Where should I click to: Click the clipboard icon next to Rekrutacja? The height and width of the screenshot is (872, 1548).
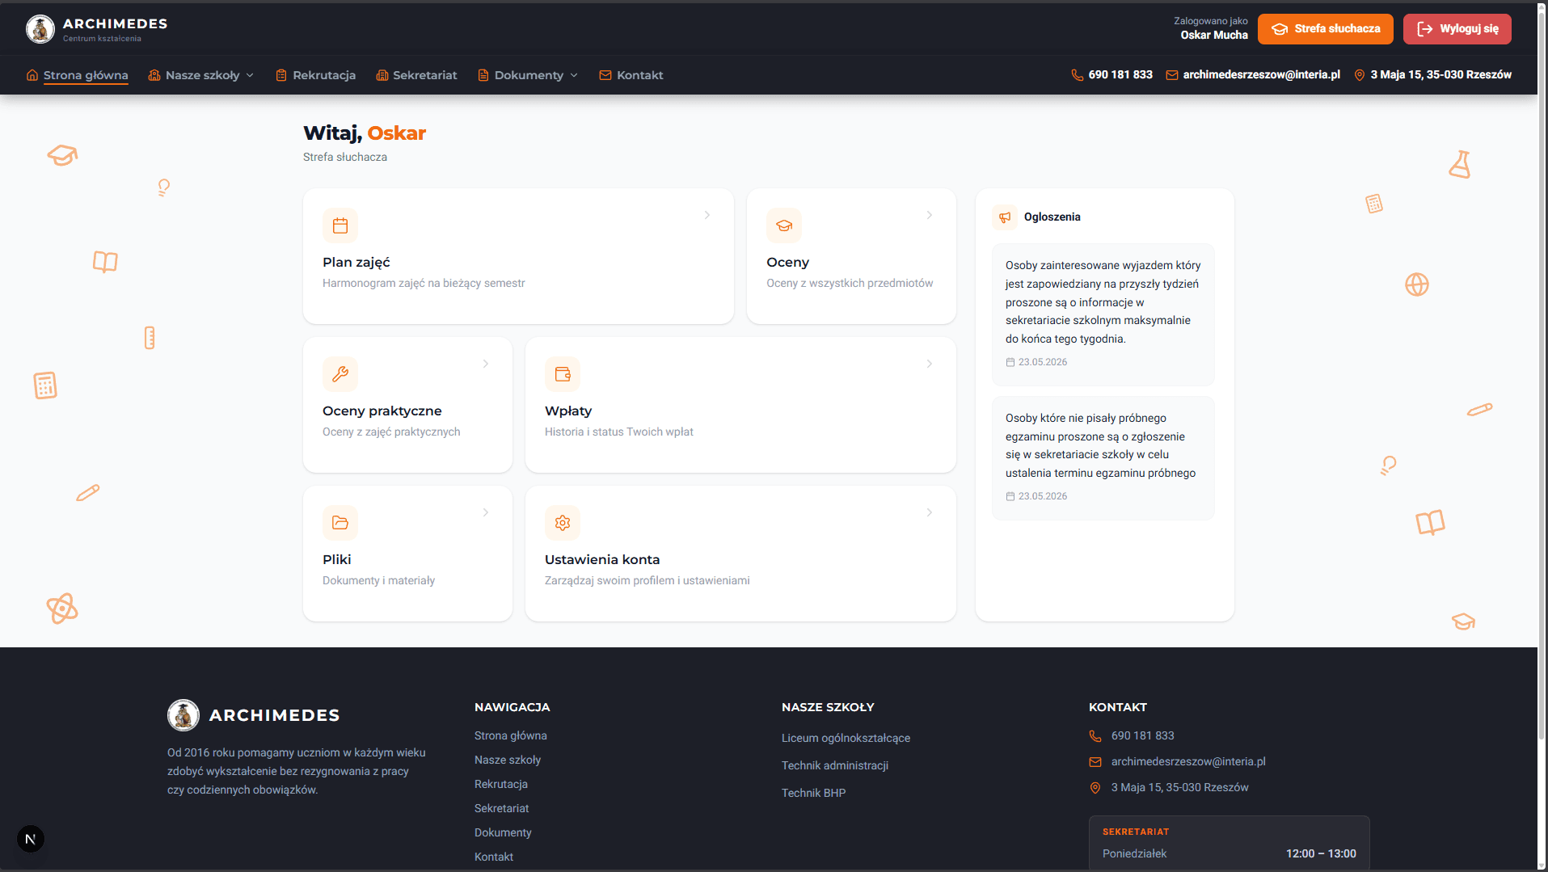(281, 75)
